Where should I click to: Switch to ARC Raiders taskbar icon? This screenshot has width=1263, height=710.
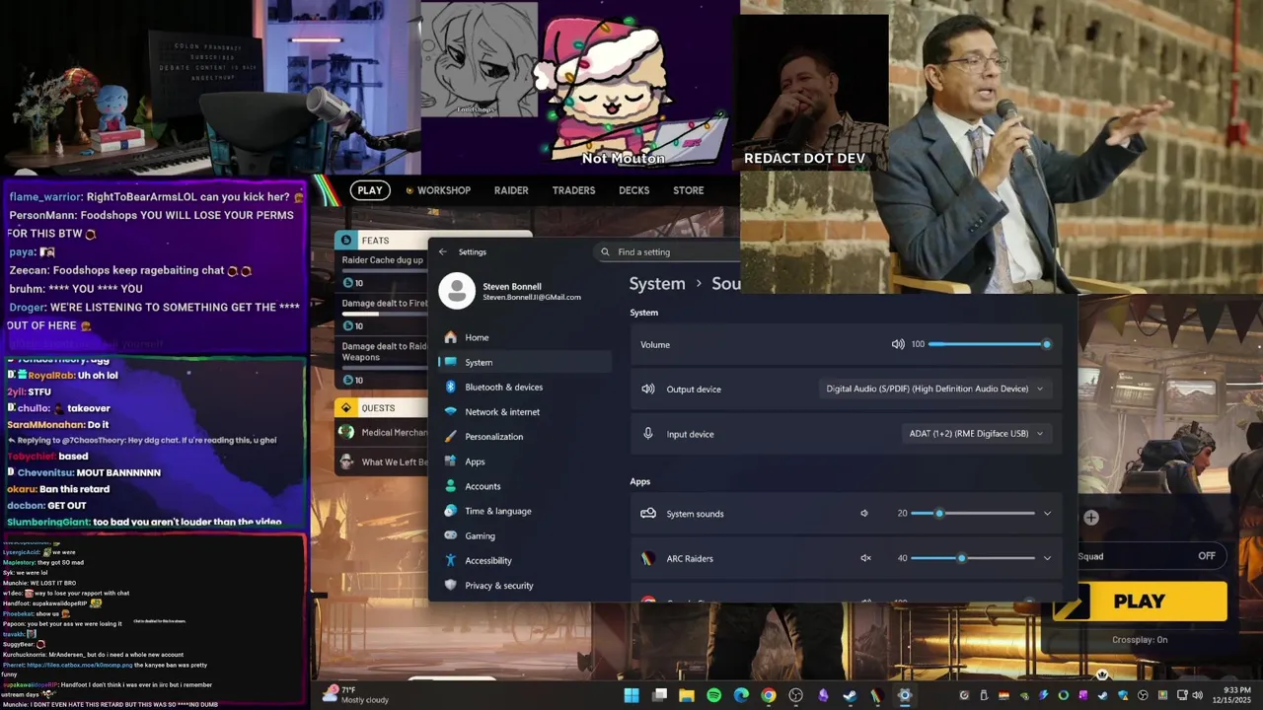coord(876,695)
